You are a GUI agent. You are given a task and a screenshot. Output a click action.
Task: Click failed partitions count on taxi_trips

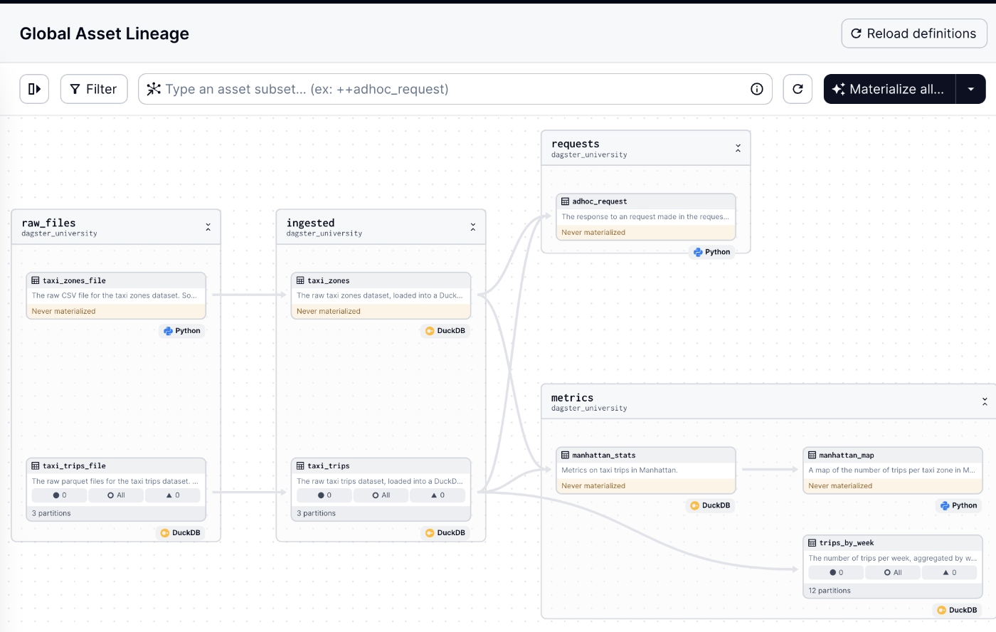438,495
